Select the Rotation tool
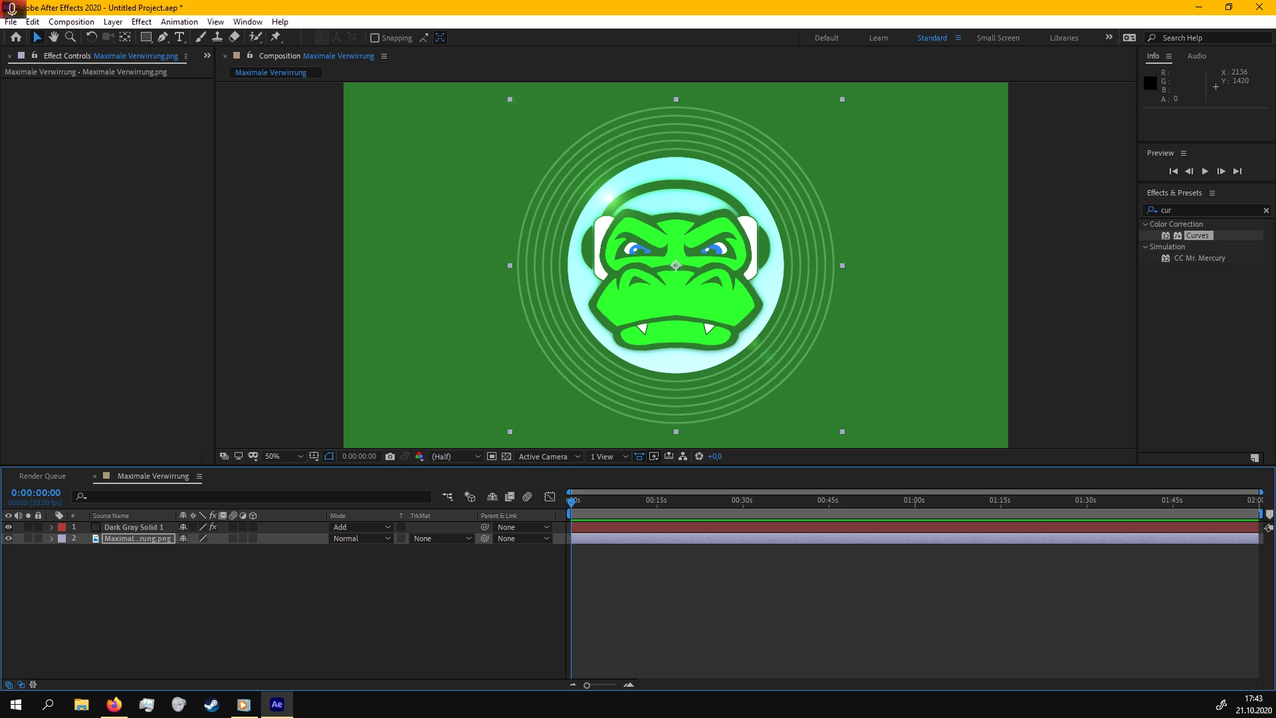The image size is (1276, 718). click(91, 37)
